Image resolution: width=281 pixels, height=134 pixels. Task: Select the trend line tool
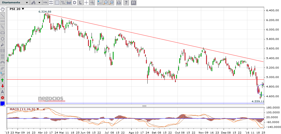tap(3, 15)
